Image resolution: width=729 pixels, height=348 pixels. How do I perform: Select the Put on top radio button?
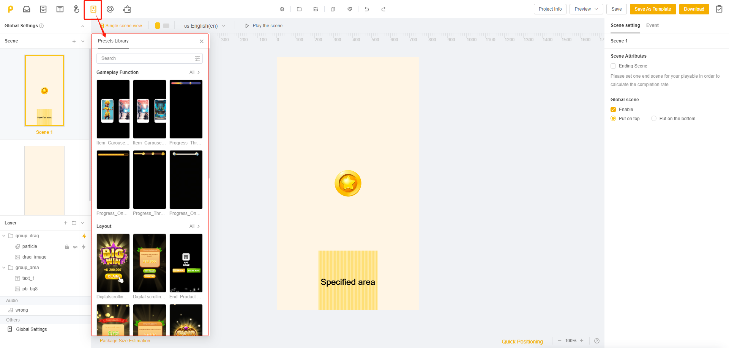pos(613,119)
